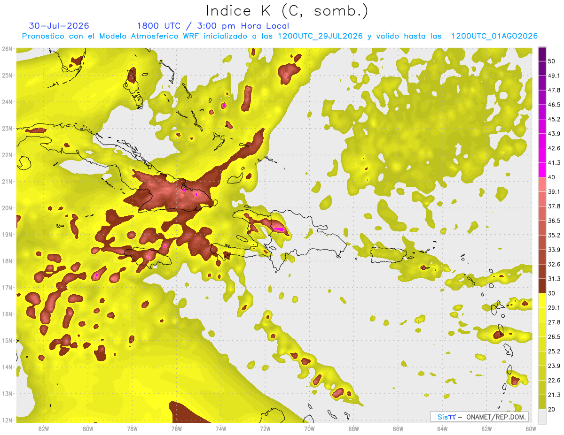Click the colorbar value '20' at the bottom

point(551,409)
